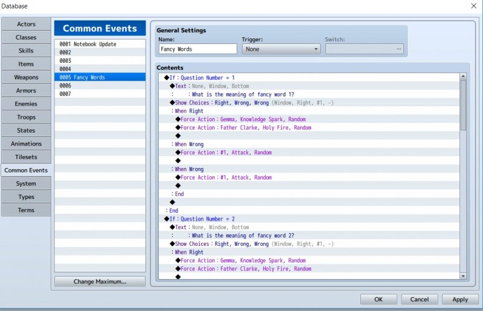Viewport: 483px width, 311px height.
Task: Select the 'If : Question Number = 1' line
Action: (x=309, y=78)
